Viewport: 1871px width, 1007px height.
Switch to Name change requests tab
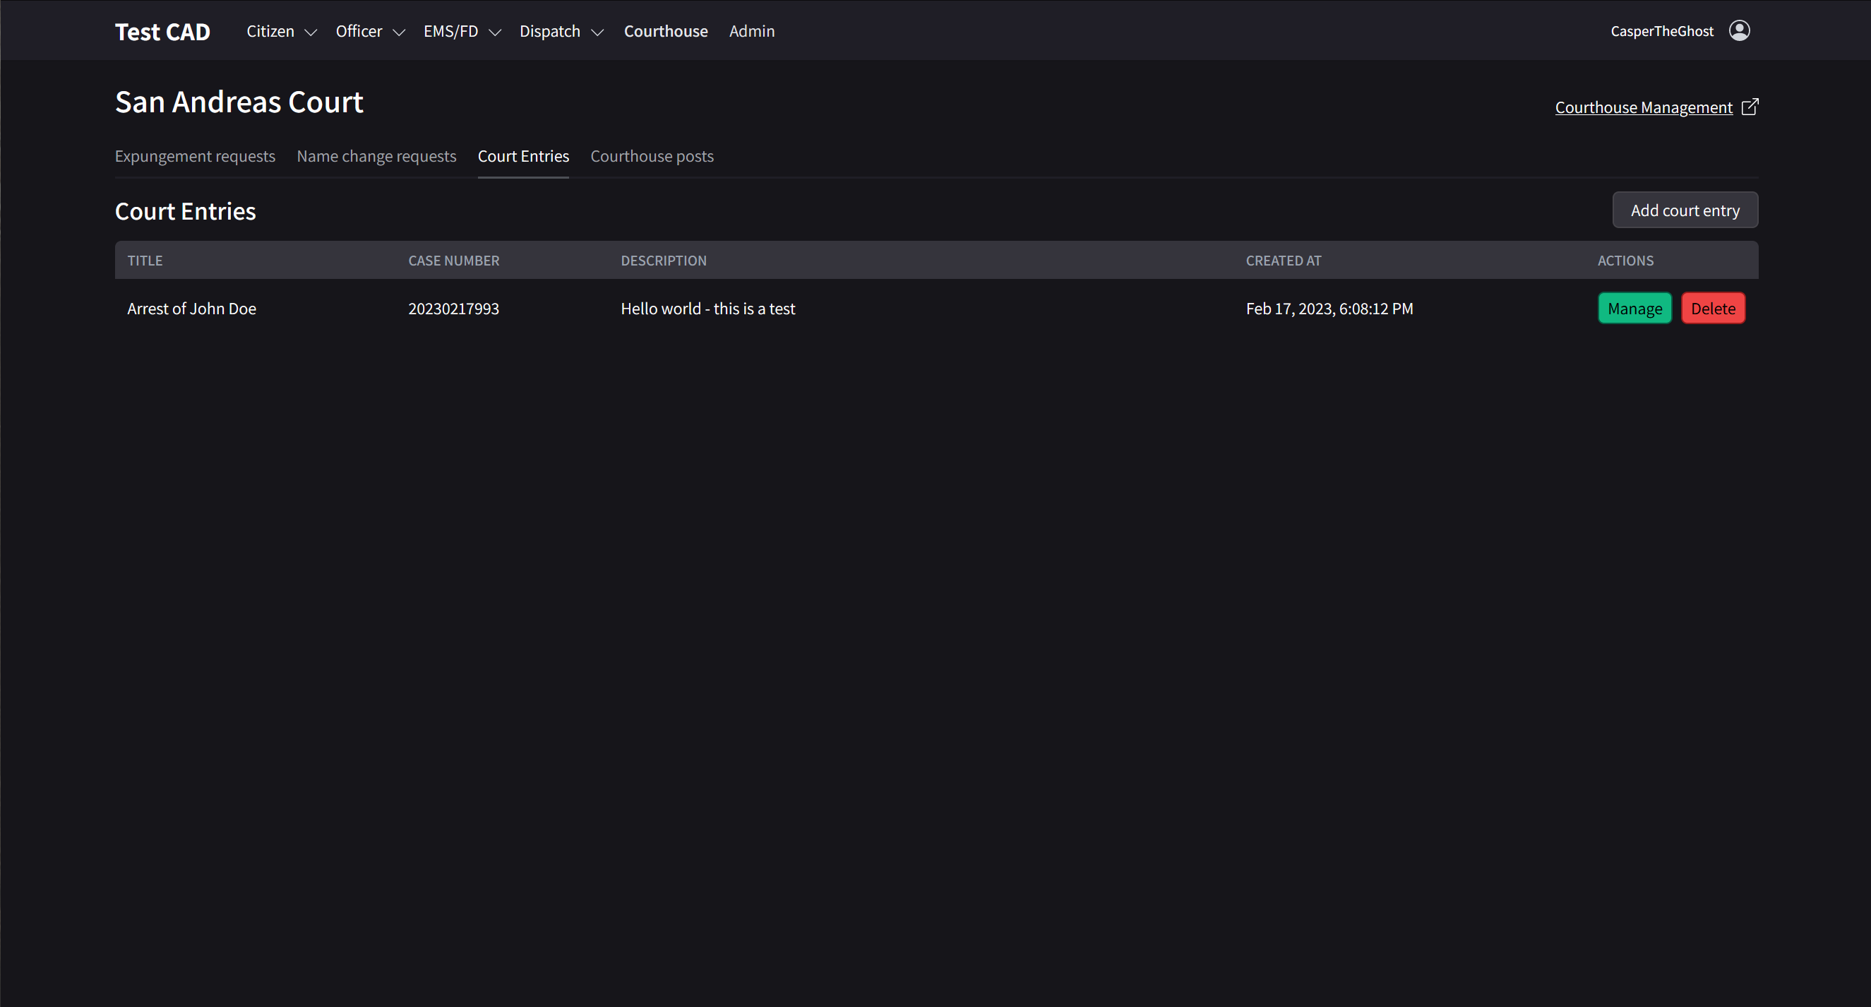pyautogui.click(x=376, y=156)
